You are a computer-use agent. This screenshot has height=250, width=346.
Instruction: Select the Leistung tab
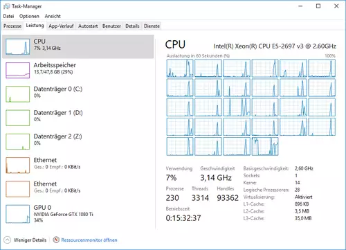coord(35,26)
